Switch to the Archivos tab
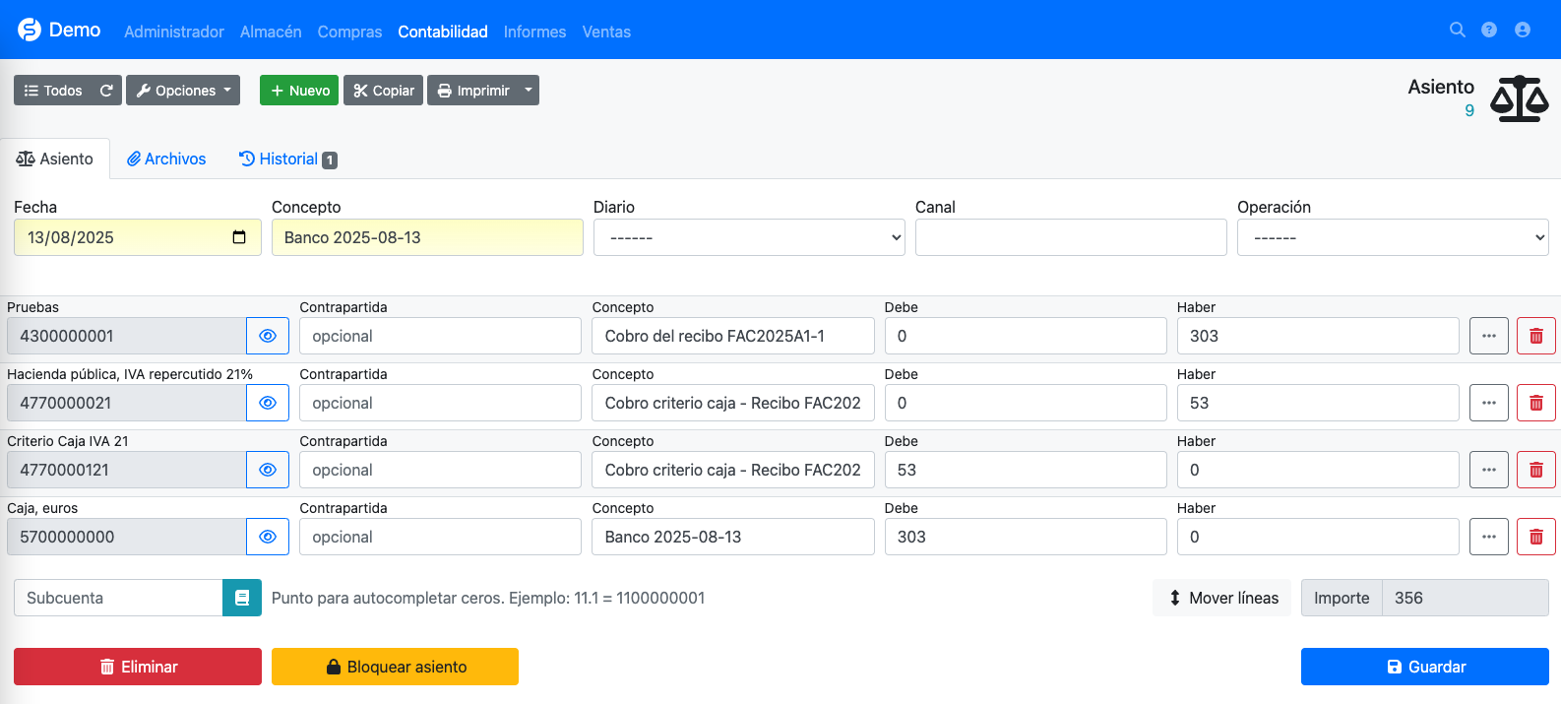Viewport: 1561px width, 704px height. coord(166,159)
